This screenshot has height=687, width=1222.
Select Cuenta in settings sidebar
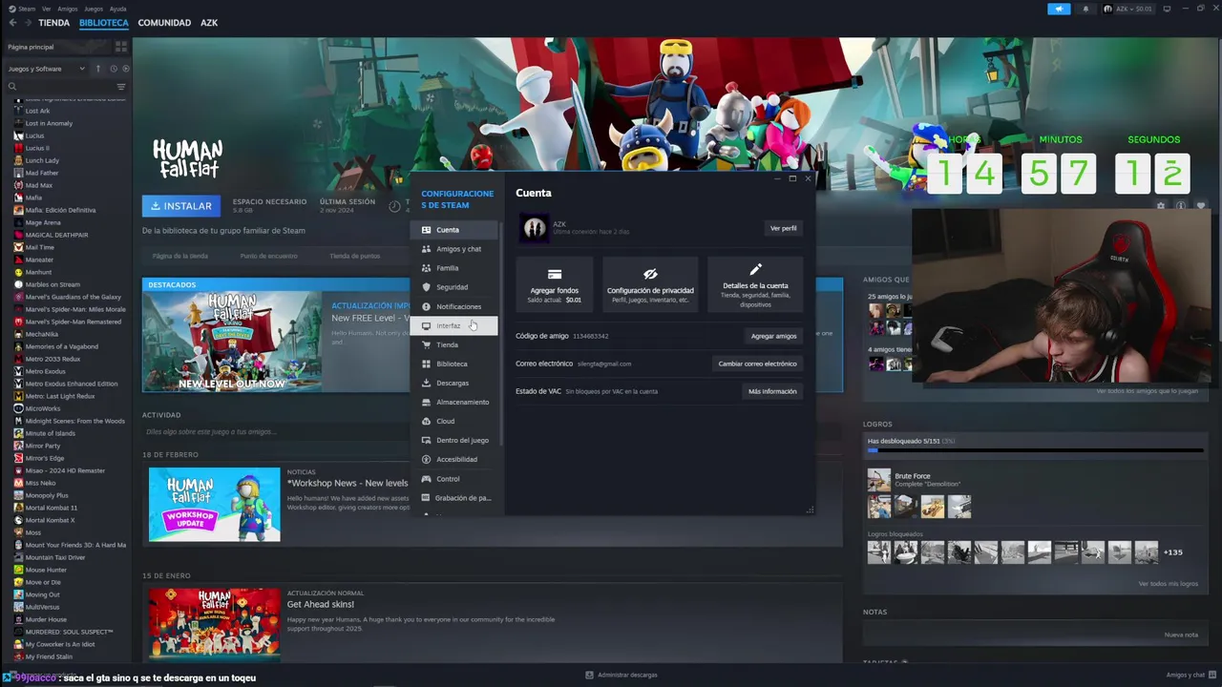point(454,230)
